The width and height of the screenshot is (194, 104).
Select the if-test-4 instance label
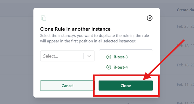point(121,67)
